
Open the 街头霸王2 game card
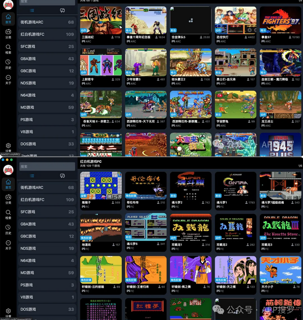click(x=190, y=68)
